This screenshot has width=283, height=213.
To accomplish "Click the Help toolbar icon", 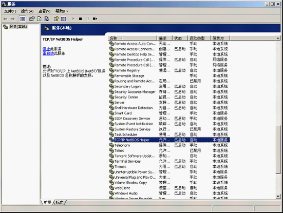I will click(56, 19).
